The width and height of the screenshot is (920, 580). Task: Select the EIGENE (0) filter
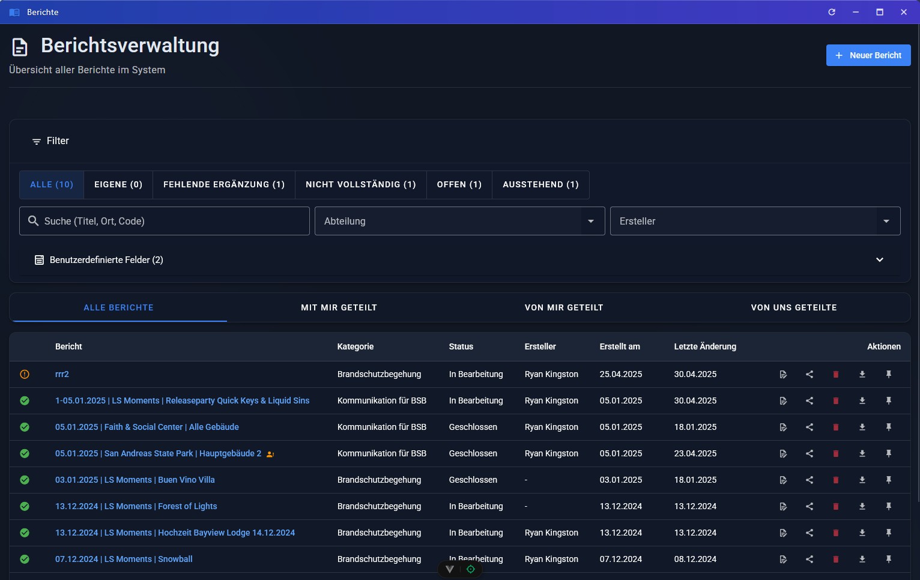[118, 184]
